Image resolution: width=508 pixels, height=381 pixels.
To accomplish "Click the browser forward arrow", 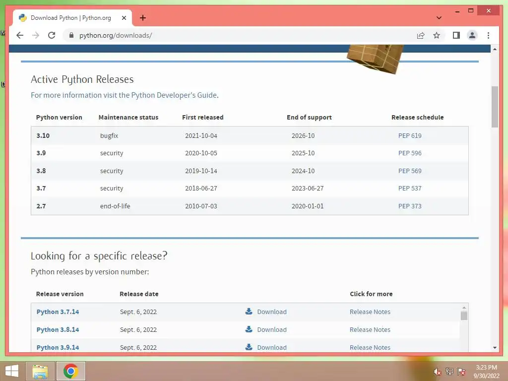I will (36, 35).
